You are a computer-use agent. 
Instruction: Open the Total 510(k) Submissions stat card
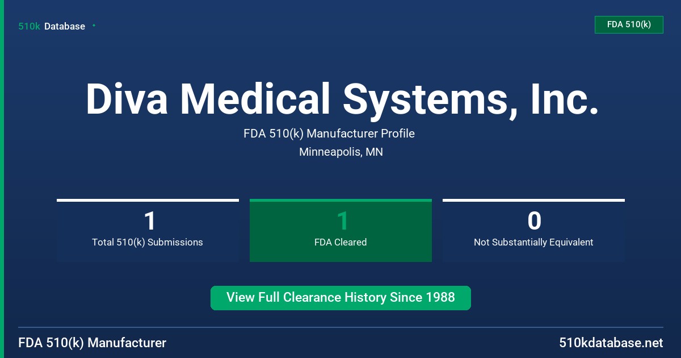click(148, 230)
